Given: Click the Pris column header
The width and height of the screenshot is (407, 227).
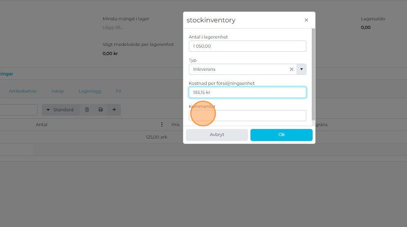Looking at the screenshot, I should tap(176, 124).
